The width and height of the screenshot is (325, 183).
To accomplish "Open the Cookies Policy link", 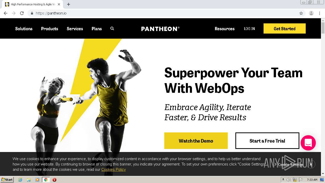I will 113,170.
